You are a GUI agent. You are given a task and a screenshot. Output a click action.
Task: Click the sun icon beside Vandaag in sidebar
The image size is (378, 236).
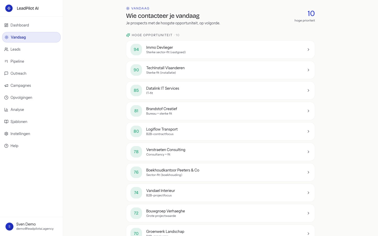point(7,37)
